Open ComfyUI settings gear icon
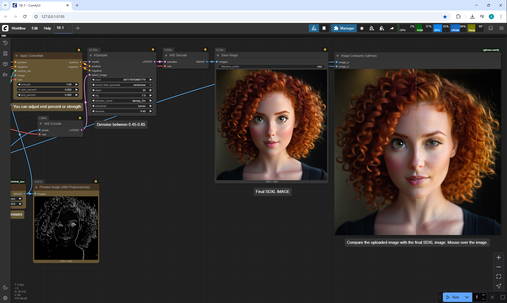Viewport: 507px width, 303px height. pyautogui.click(x=5, y=298)
